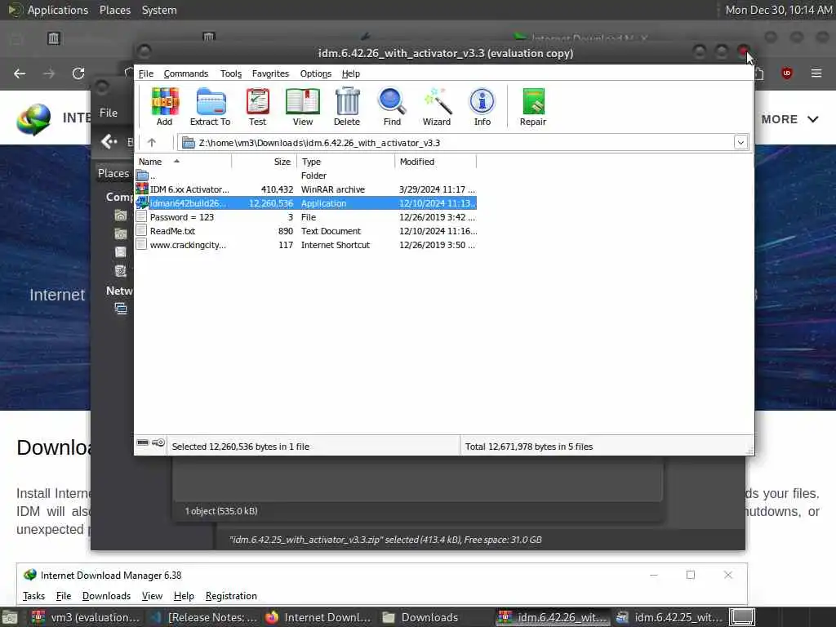Click the Test archive icon
Viewport: 836px width, 627px height.
(x=257, y=107)
